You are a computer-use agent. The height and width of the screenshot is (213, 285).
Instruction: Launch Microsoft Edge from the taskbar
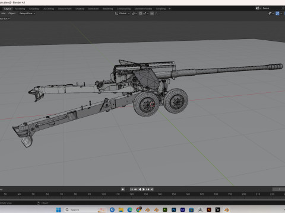coord(129,209)
